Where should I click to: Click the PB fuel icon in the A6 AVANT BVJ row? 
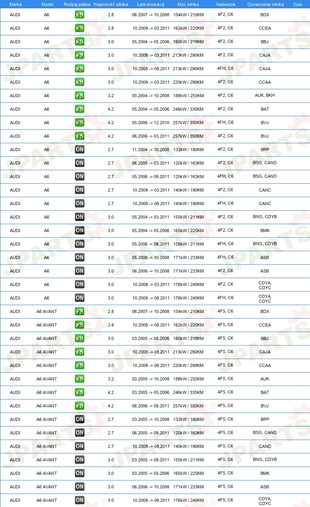(x=80, y=406)
